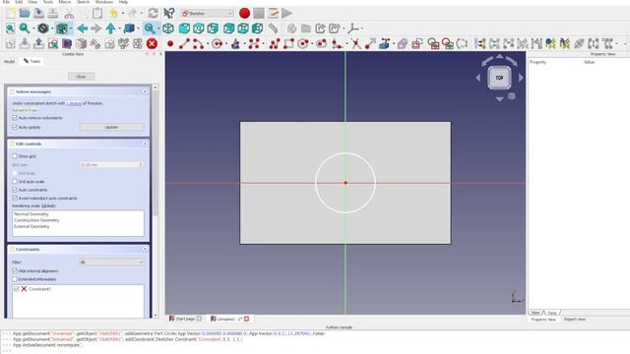Image resolution: width=630 pixels, height=354 pixels.
Task: Create a new document with the toolbar icon
Action: [10, 13]
